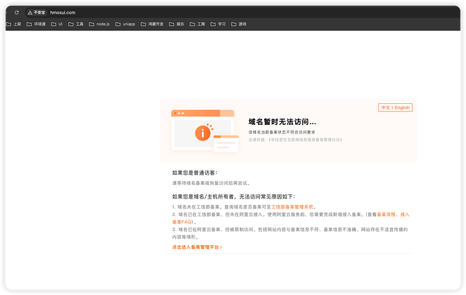Open the 游戏 bookmark folder
The width and height of the screenshot is (466, 295).
[238, 24]
